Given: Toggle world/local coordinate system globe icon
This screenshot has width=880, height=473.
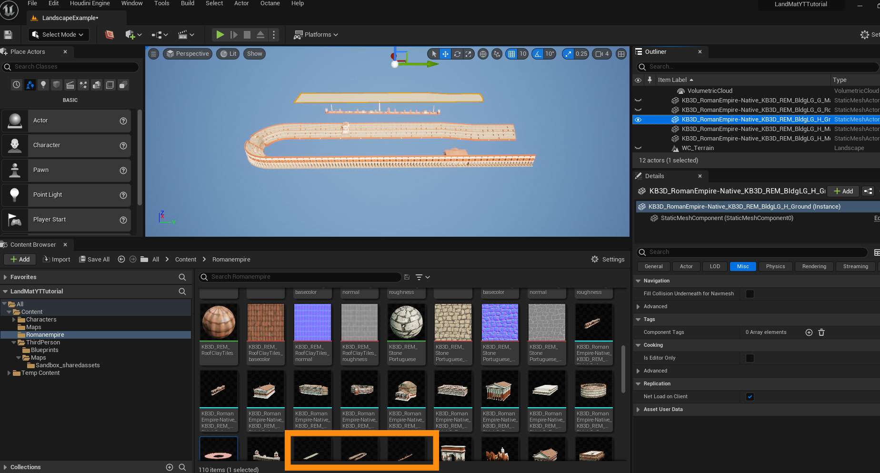Looking at the screenshot, I should [483, 54].
